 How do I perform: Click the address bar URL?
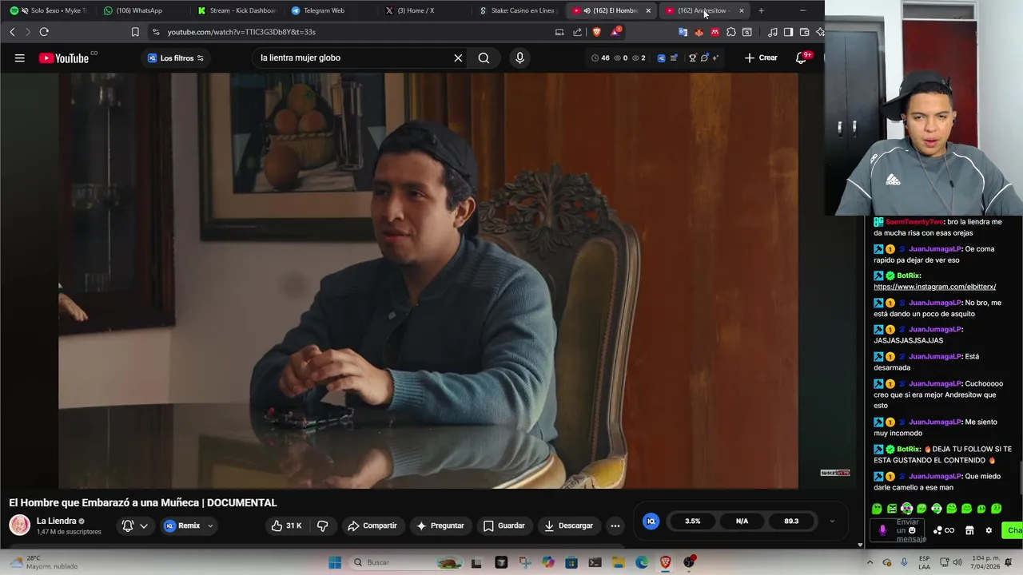[241, 32]
